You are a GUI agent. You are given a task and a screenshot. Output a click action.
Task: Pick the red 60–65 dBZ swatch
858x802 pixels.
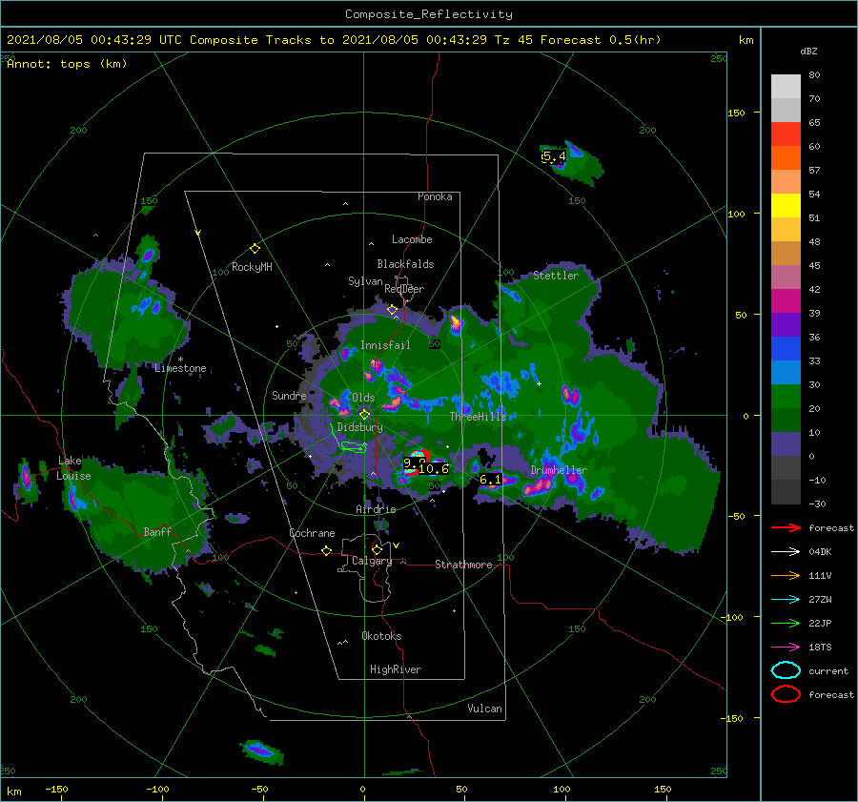tap(786, 134)
